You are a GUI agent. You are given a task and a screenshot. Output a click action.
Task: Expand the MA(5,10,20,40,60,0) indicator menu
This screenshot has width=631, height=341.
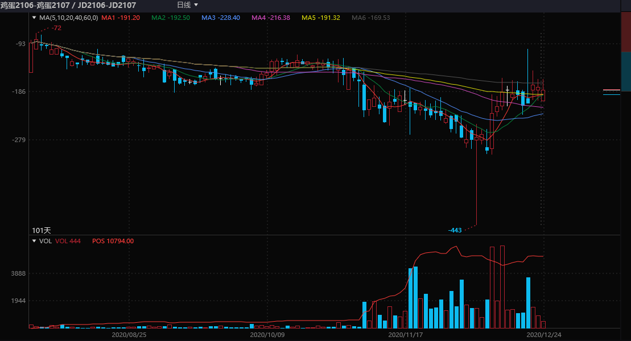click(34, 18)
